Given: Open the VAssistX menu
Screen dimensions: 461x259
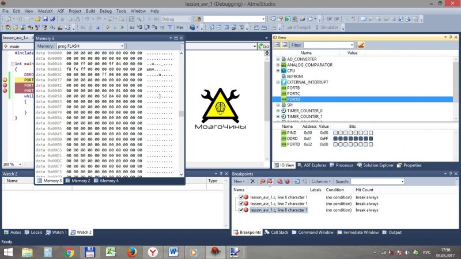Looking at the screenshot, I should point(45,11).
